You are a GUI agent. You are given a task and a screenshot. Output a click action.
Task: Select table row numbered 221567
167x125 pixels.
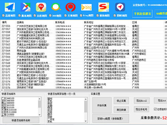tap(83, 60)
